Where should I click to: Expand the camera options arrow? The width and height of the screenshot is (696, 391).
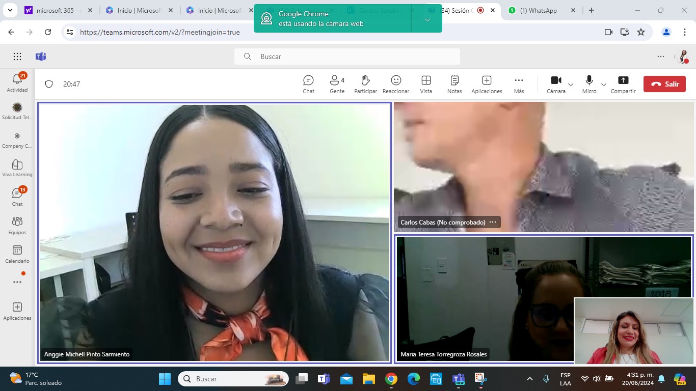tap(571, 85)
